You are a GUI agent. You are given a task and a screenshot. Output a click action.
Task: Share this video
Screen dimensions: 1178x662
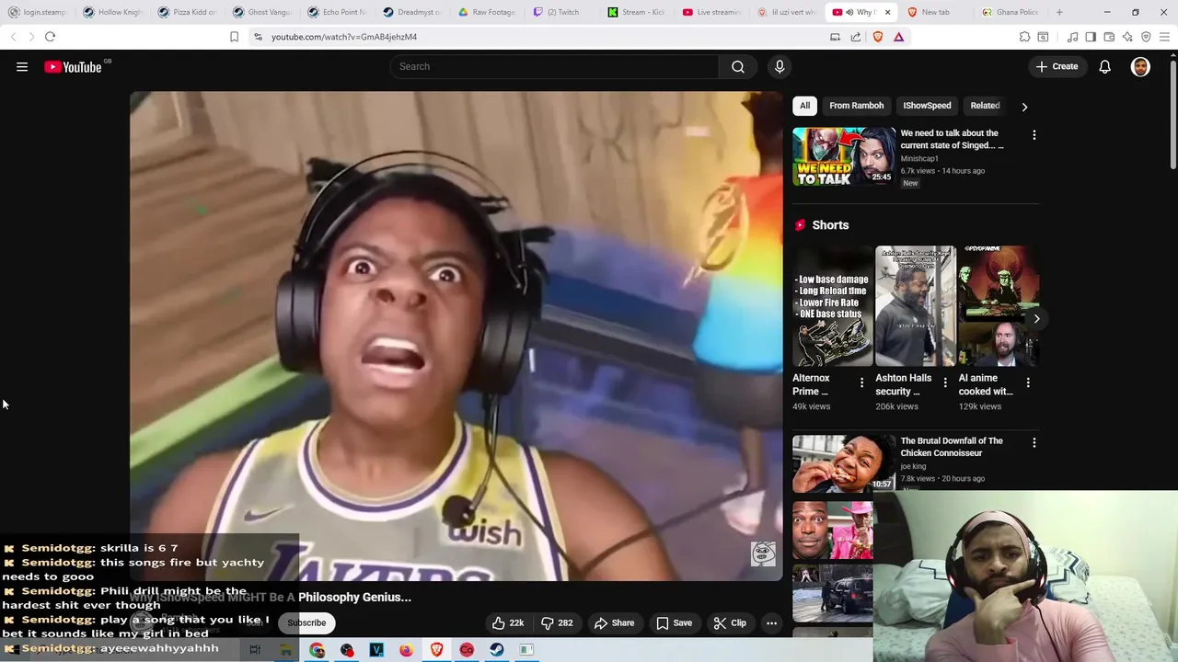tap(614, 622)
